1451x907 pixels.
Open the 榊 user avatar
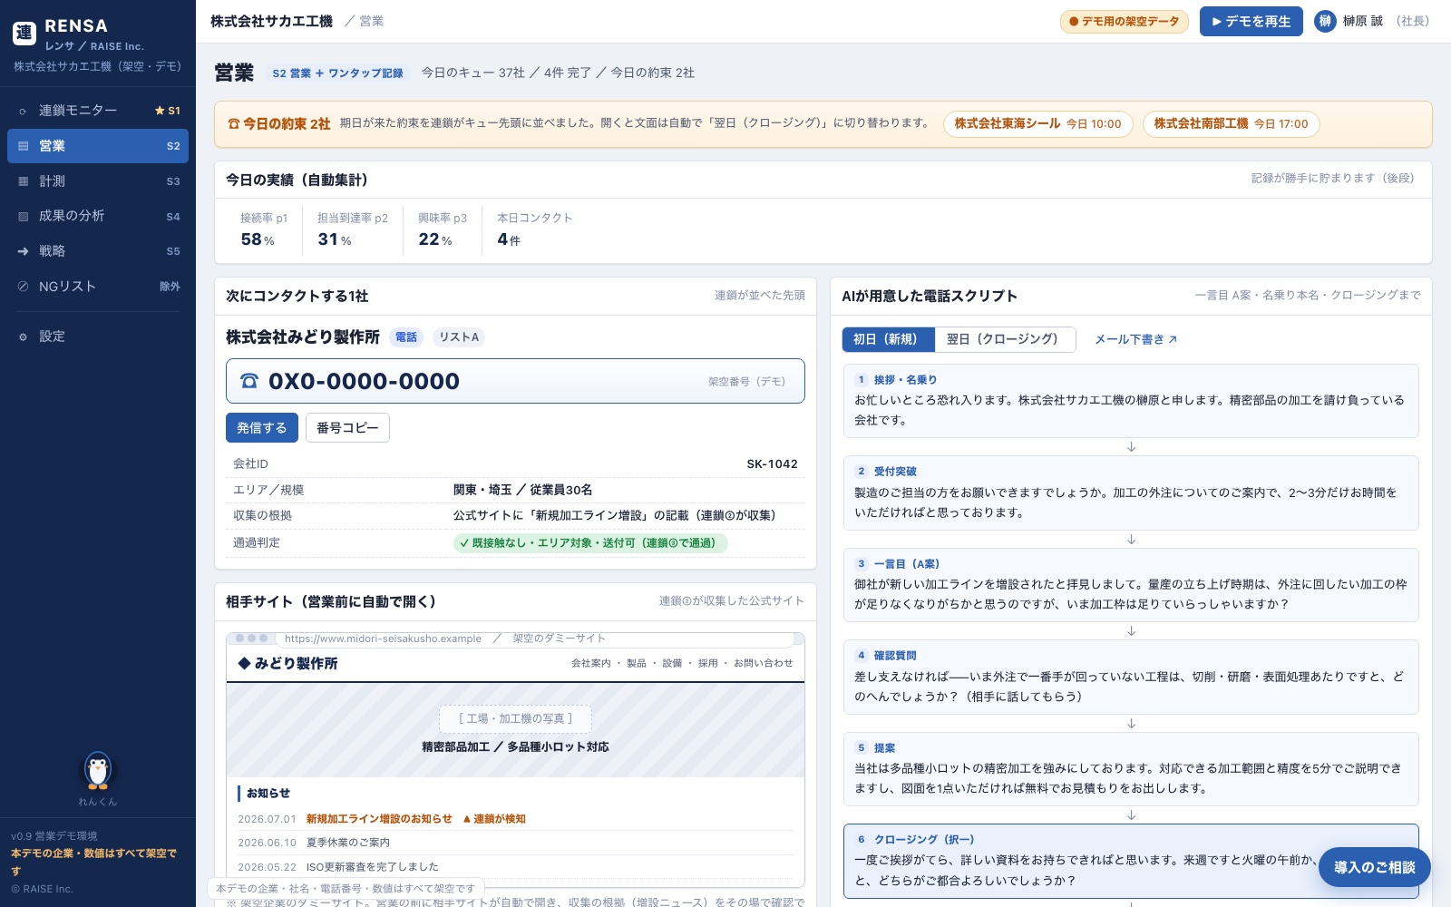[1325, 22]
